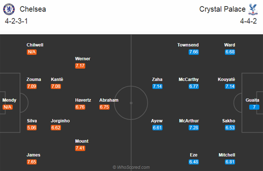Click Werner's 7.17 rating badge
Image resolution: width=263 pixels, height=171 pixels.
[80, 66]
